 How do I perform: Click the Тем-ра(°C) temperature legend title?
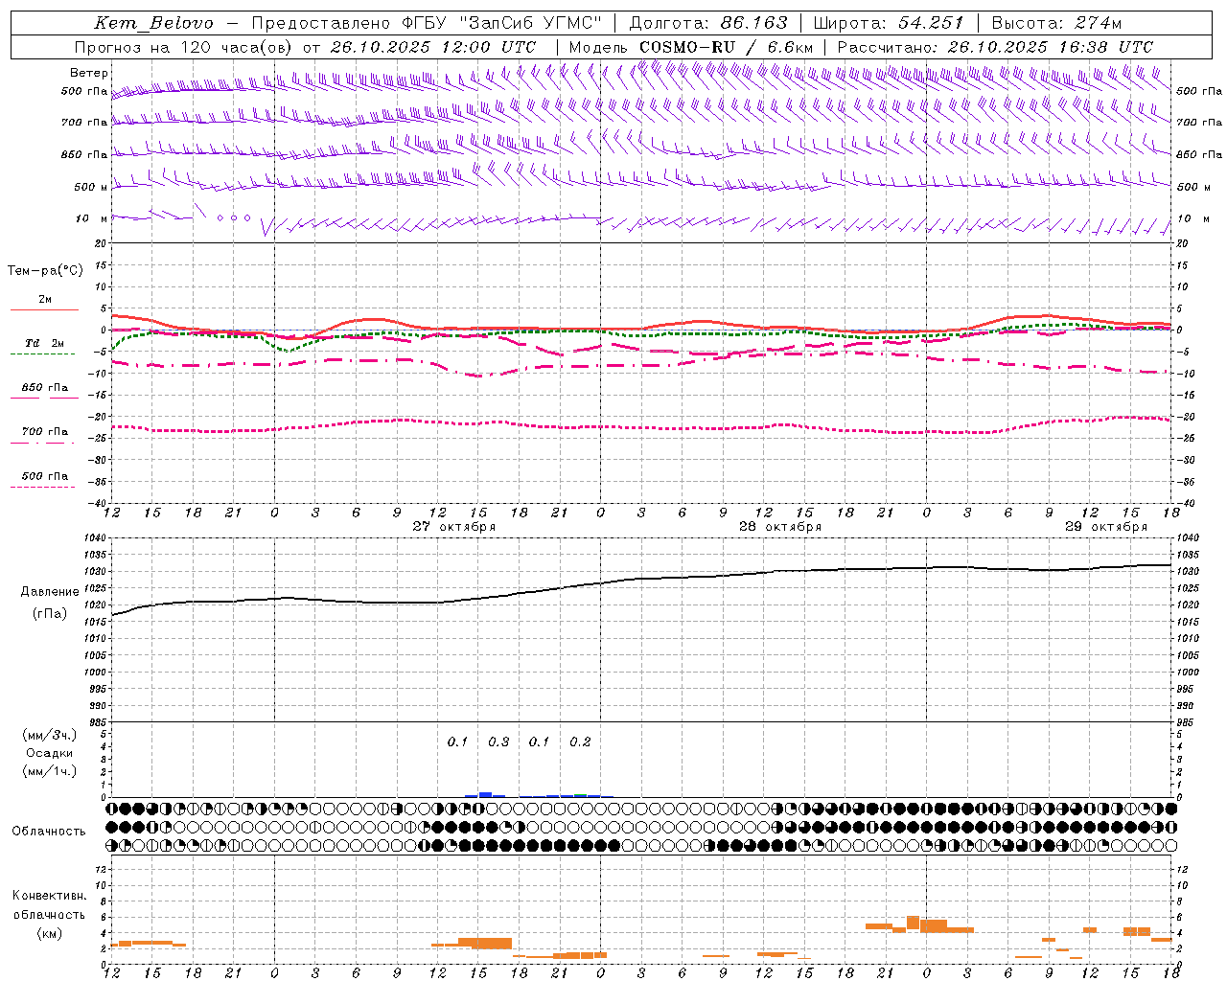click(x=45, y=271)
